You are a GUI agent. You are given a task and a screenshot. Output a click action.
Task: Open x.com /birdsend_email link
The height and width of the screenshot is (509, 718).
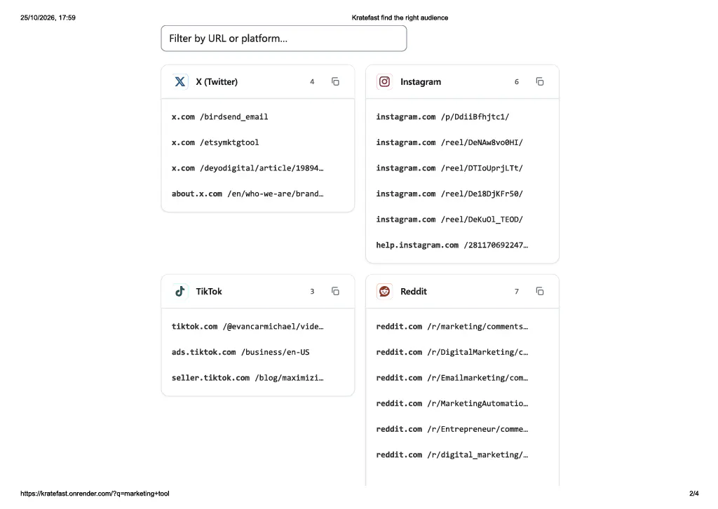(x=219, y=116)
